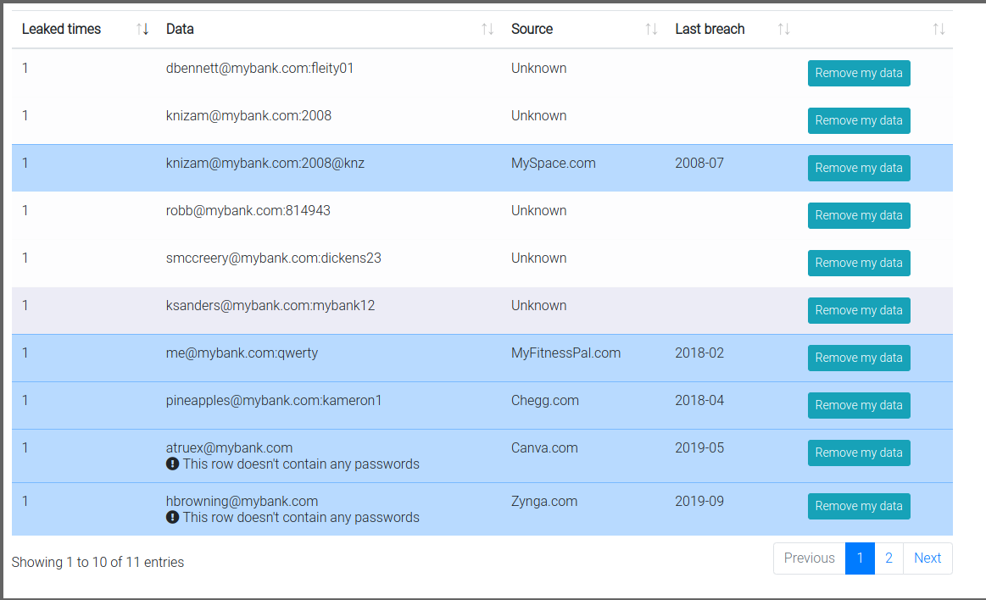Select page 1 in pagination
Screen dimensions: 986x600
click(x=860, y=558)
